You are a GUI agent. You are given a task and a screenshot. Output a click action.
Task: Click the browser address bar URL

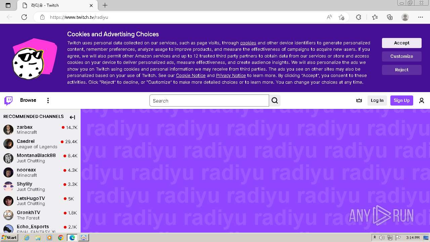coord(79,17)
